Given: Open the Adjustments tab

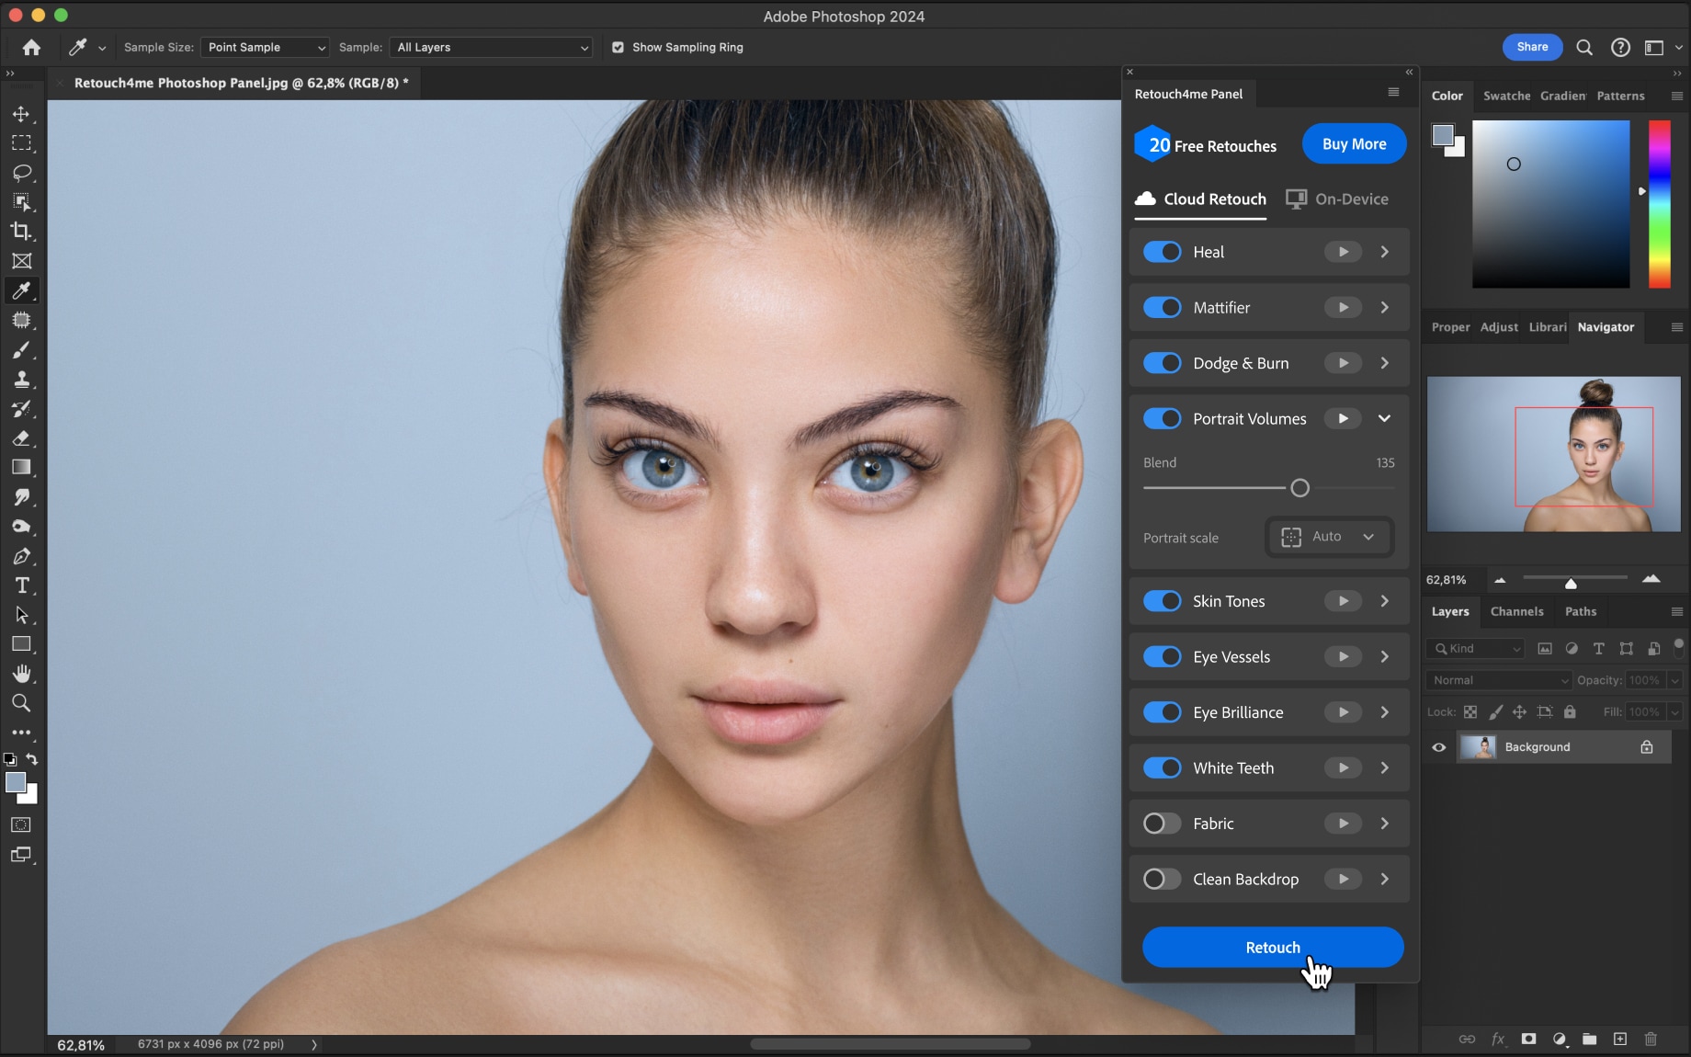Looking at the screenshot, I should (x=1499, y=327).
